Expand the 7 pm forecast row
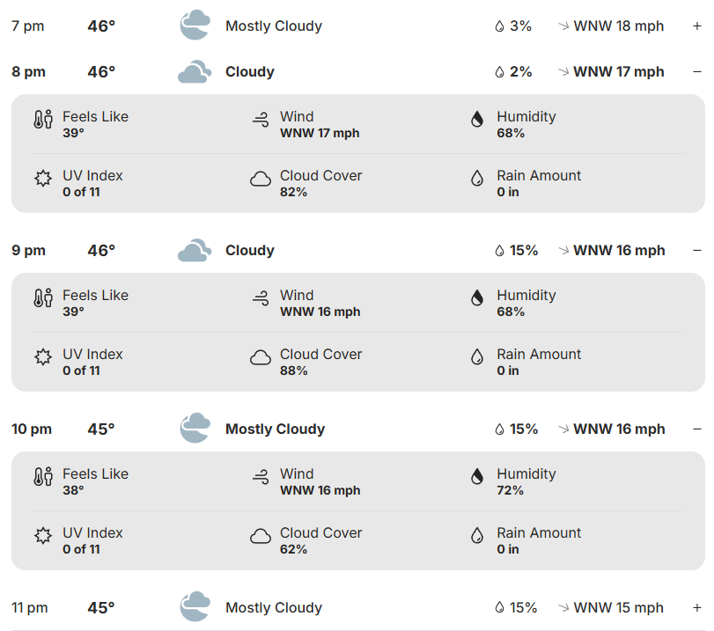 (x=696, y=26)
